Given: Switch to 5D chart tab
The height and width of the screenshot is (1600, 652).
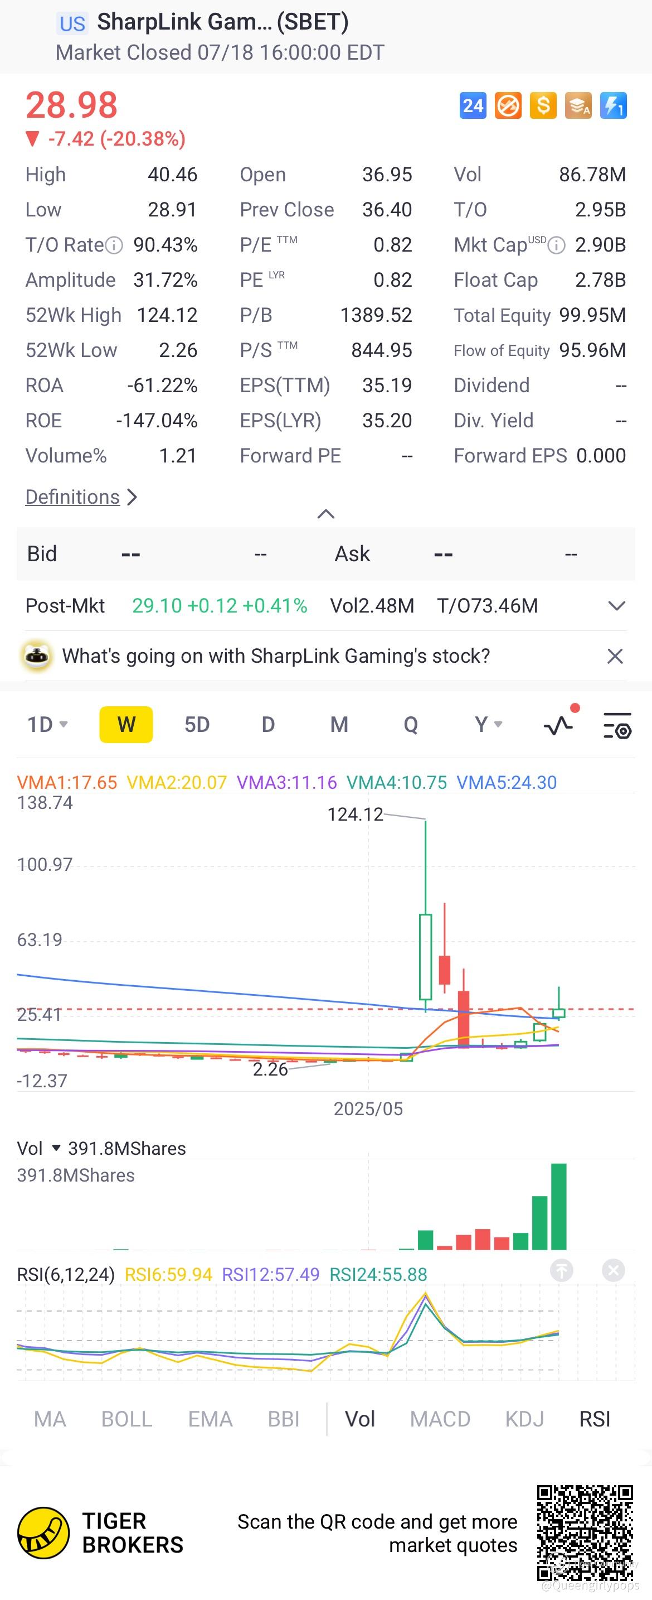Looking at the screenshot, I should 197,724.
